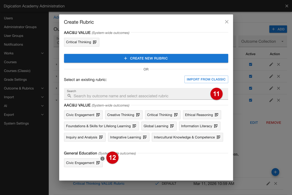Click the rubric icon on top Critical Thinking chip
Viewport: 292px width, 195px height.
pyautogui.click(x=95, y=42)
